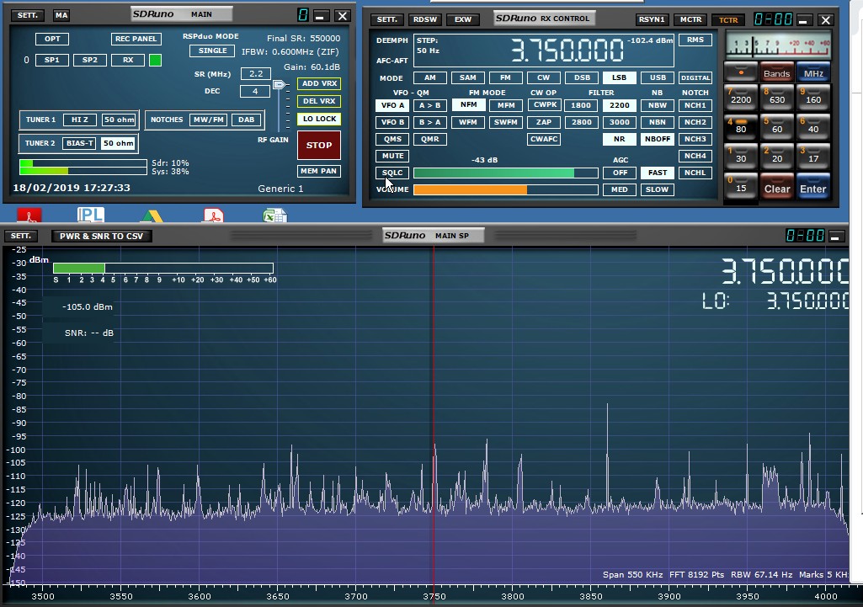Select the 80 m band key
Viewport: 863px width, 607px height.
tap(741, 126)
